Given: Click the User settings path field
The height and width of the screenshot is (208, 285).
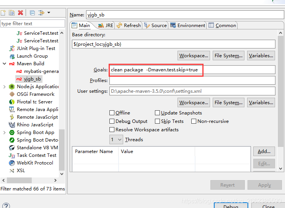Looking at the screenshot, I should tap(192, 91).
